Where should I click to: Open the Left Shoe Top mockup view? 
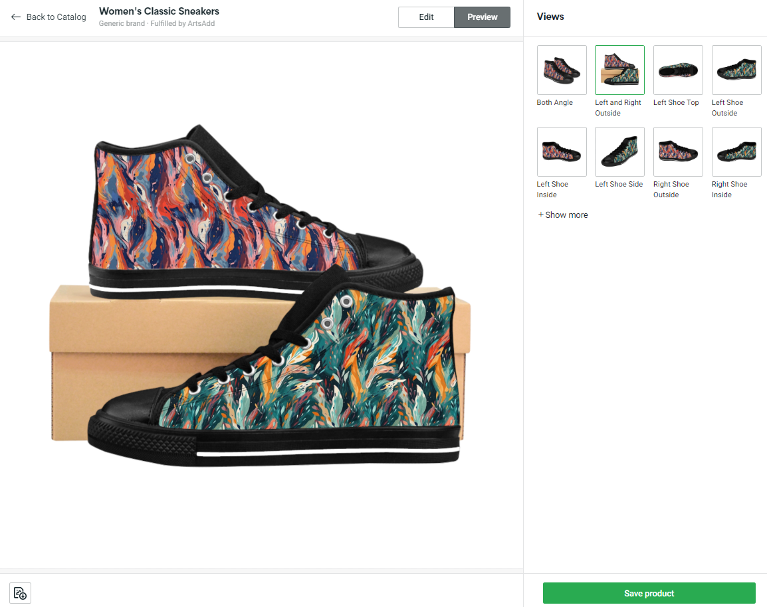point(677,70)
